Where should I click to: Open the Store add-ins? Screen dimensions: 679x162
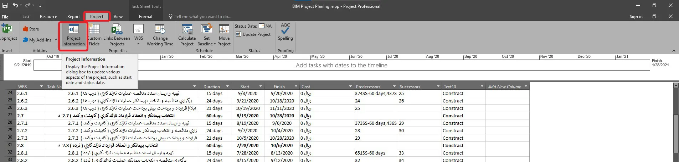31,29
